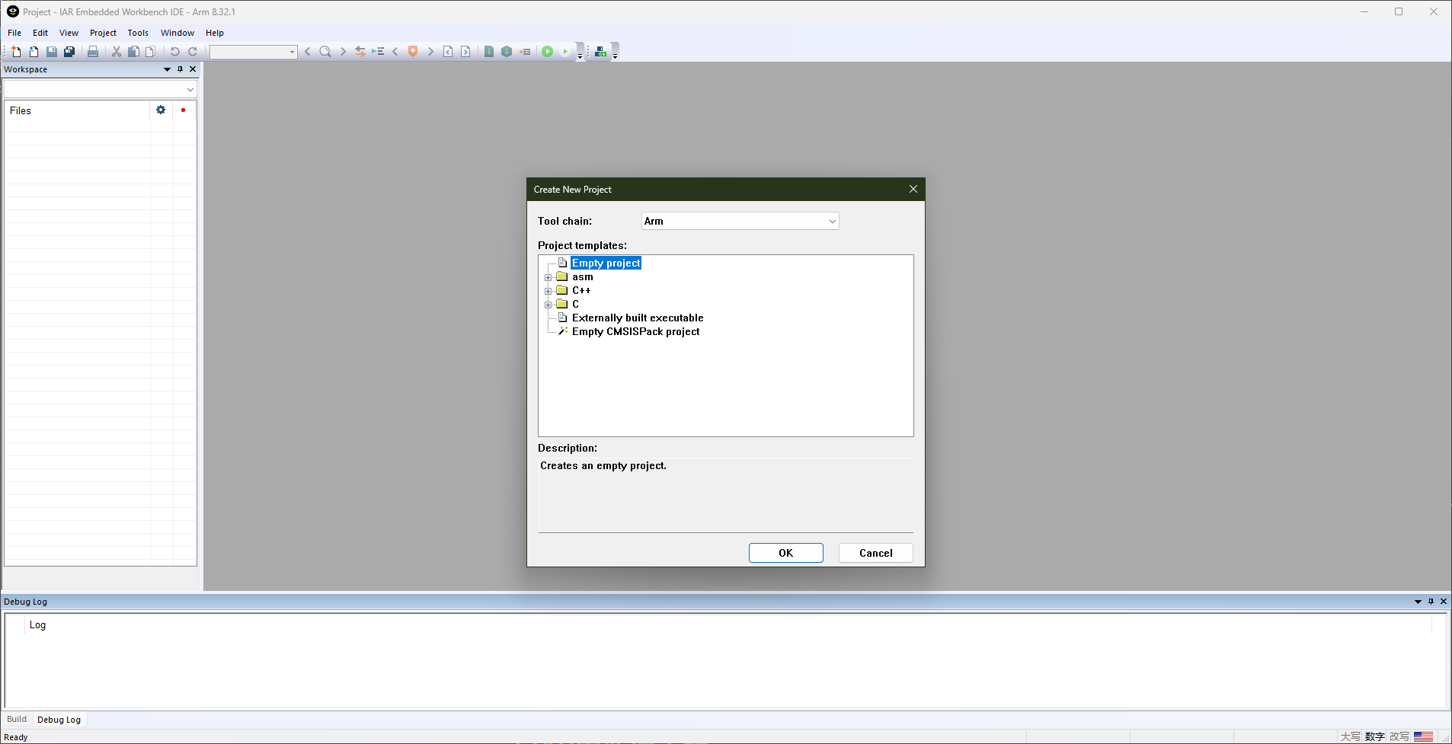Click the red dot column header
Screen dimensions: 1452x744
[x=183, y=110]
